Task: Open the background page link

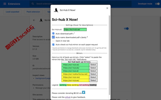Action: click(43, 78)
